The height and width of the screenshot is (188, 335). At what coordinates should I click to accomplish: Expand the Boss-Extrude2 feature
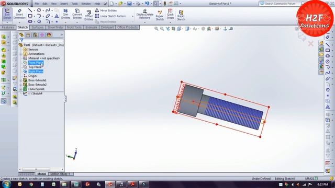[21, 85]
